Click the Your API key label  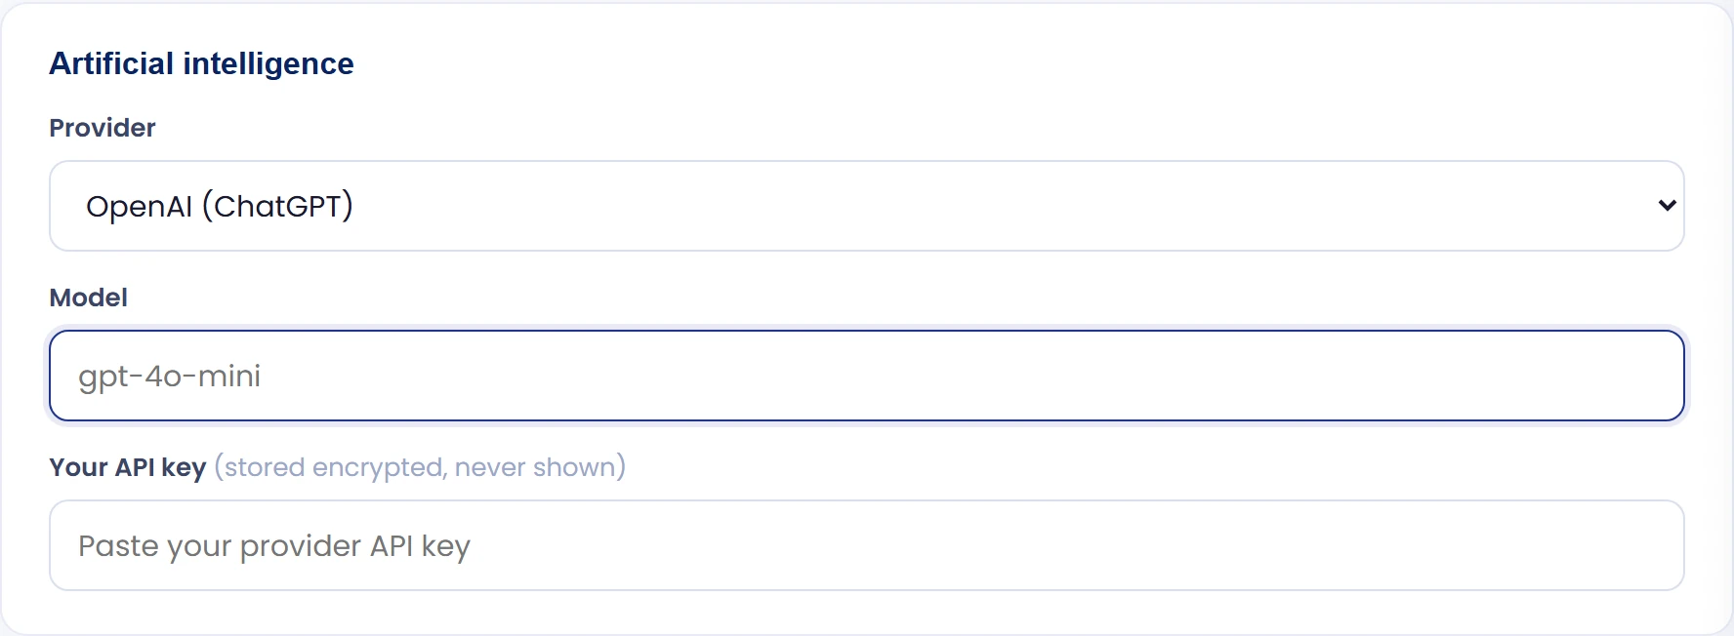[128, 467]
